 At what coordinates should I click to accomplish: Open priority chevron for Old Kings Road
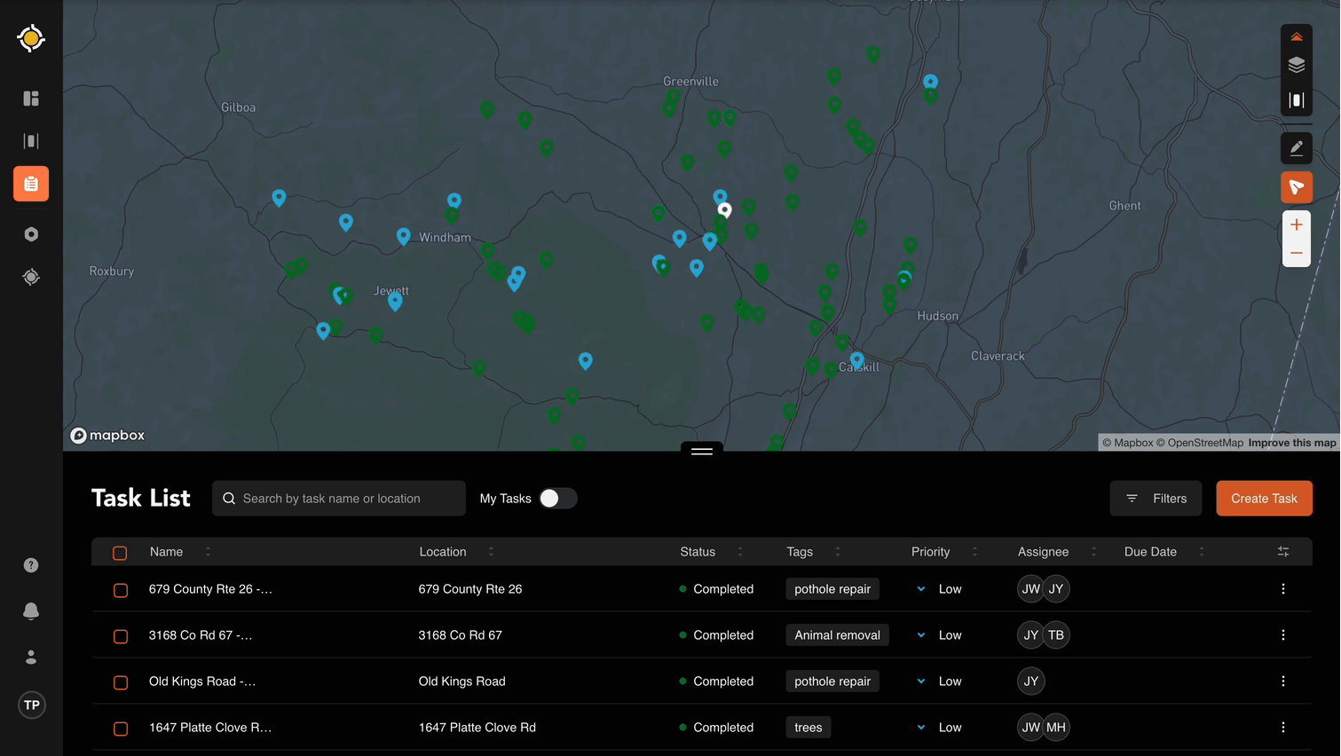(x=921, y=681)
